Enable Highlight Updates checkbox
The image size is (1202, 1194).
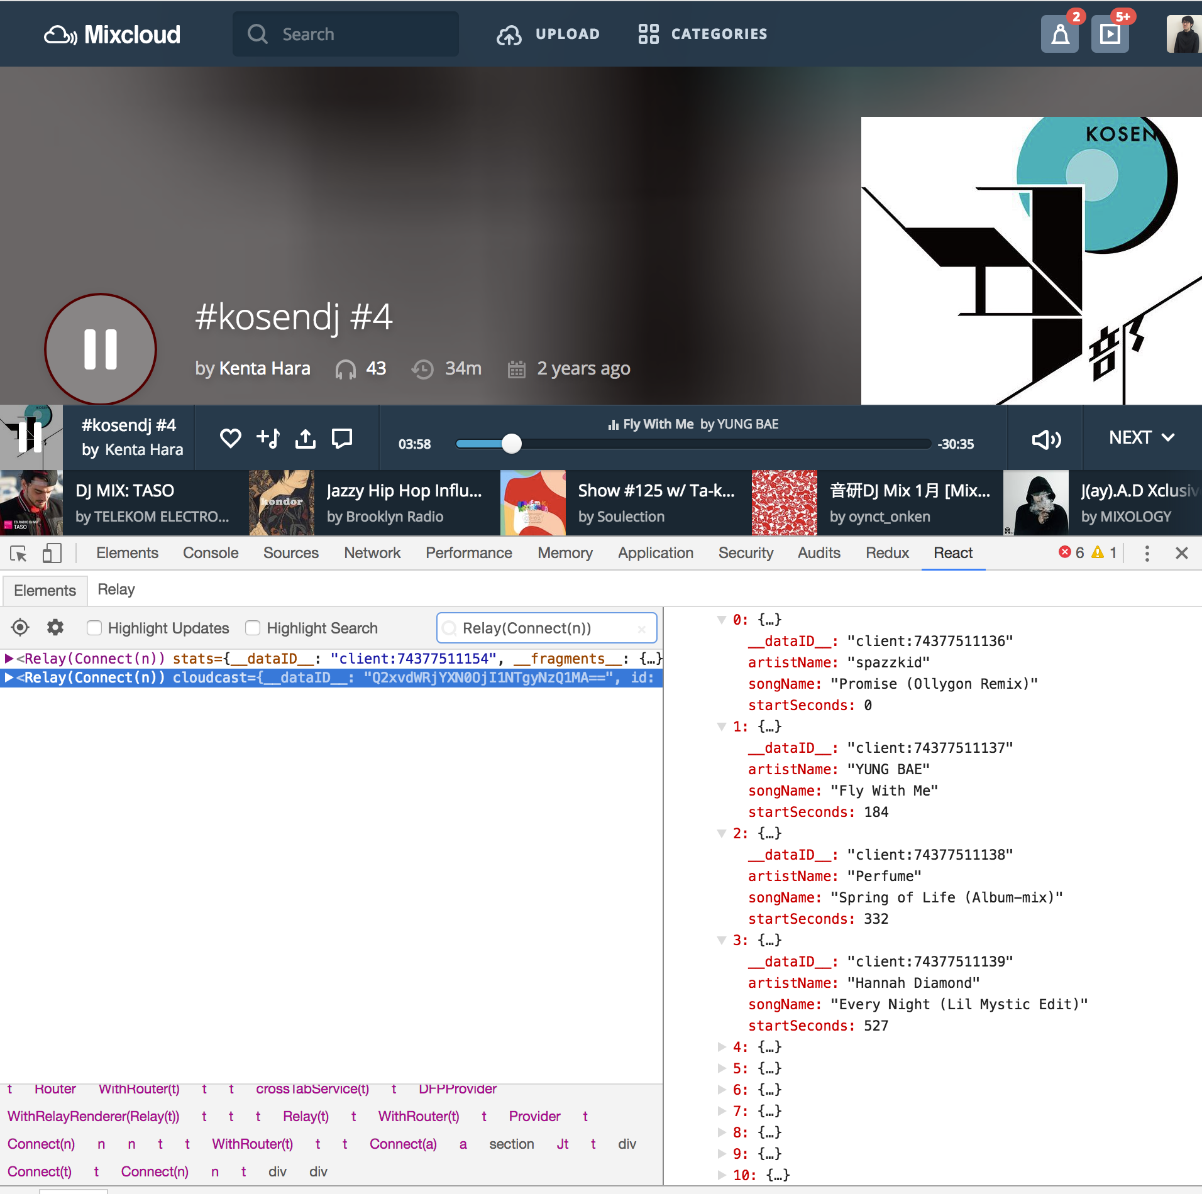[94, 628]
